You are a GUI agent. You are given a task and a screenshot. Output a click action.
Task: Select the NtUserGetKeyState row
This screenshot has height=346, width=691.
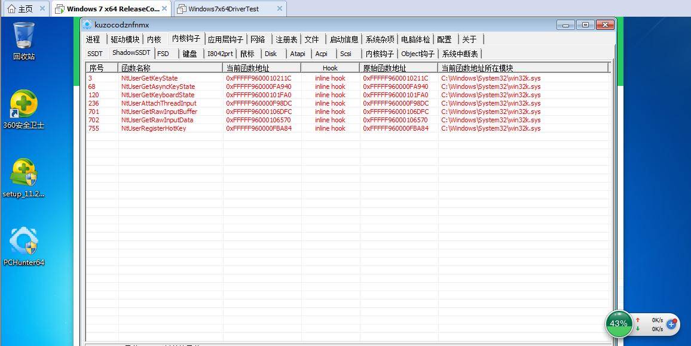click(347, 78)
